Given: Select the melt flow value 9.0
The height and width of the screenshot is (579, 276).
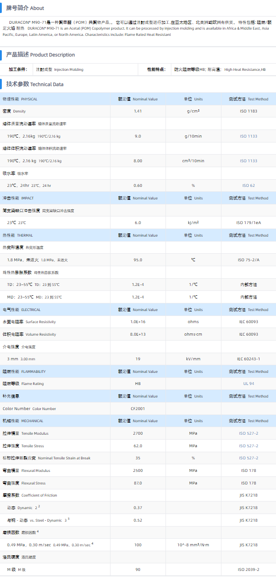Looking at the screenshot, I should point(138,136).
